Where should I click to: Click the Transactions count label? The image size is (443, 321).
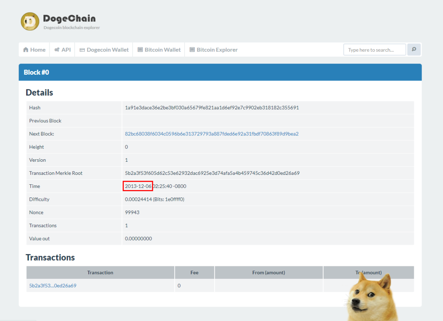click(x=43, y=226)
